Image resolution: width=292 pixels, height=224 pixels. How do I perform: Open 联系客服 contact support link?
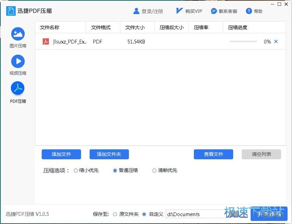click(228, 11)
